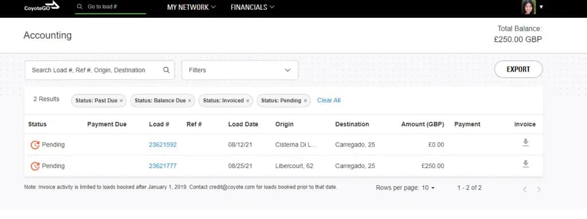This screenshot has height=219, width=587.
Task: Go to next results page arrow
Action: click(x=539, y=189)
